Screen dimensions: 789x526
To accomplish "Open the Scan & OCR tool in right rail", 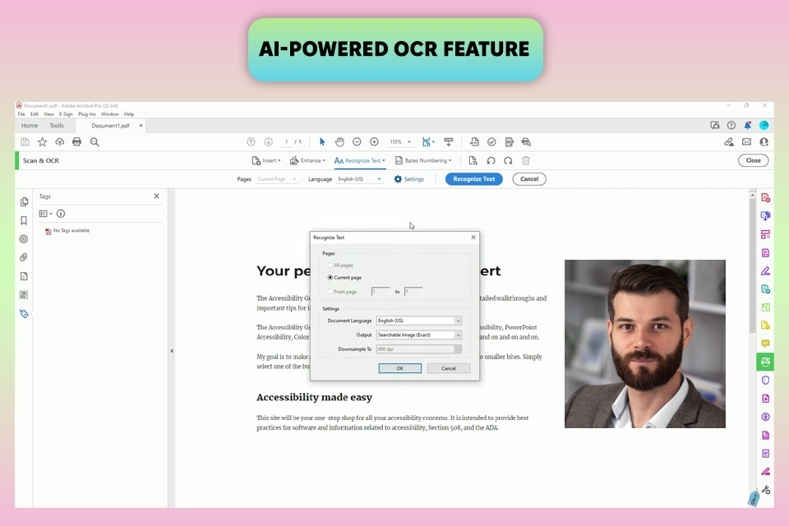I will tap(765, 362).
